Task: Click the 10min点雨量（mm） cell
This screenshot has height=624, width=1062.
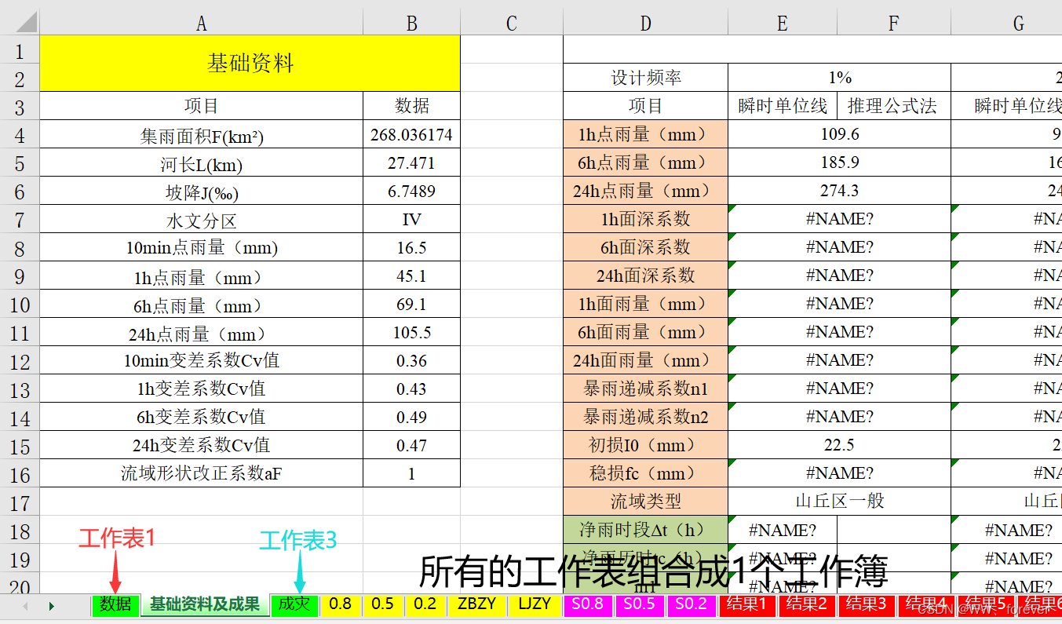Action: click(201, 248)
